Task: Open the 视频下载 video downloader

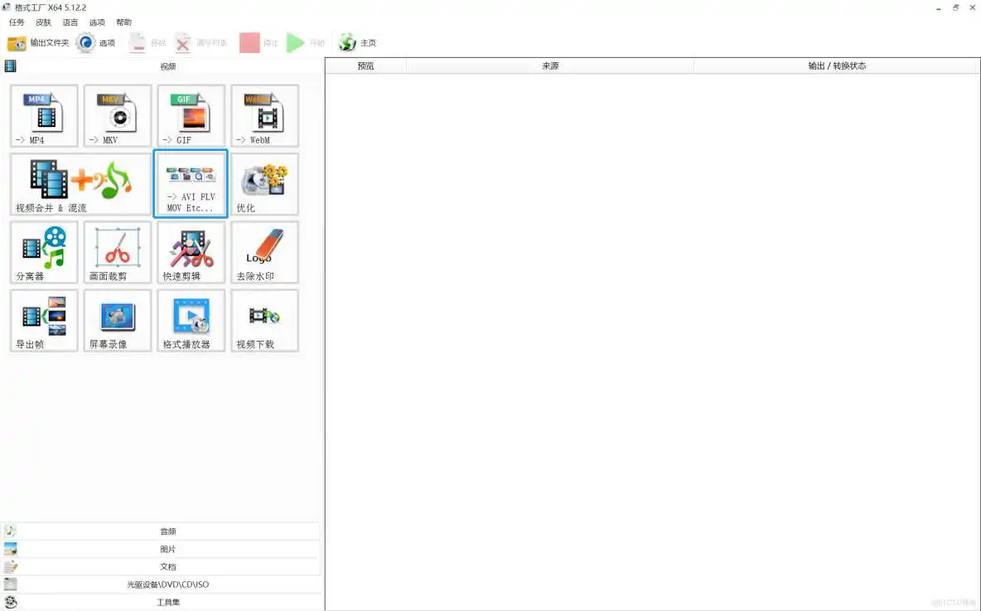Action: click(x=263, y=321)
